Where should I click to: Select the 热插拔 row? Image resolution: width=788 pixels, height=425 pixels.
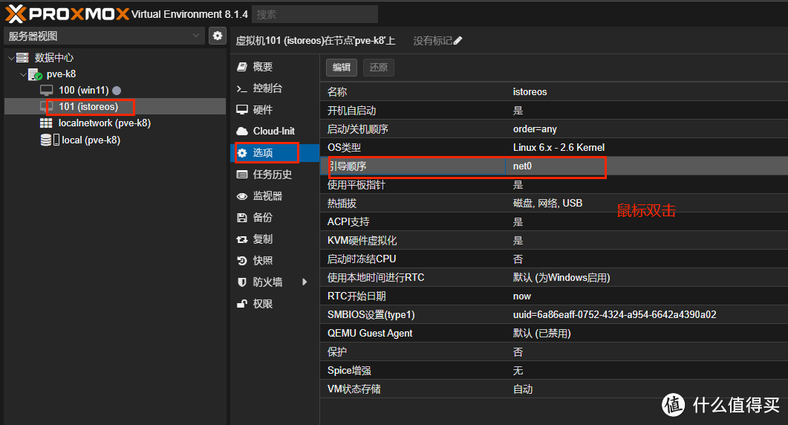[x=554, y=203]
